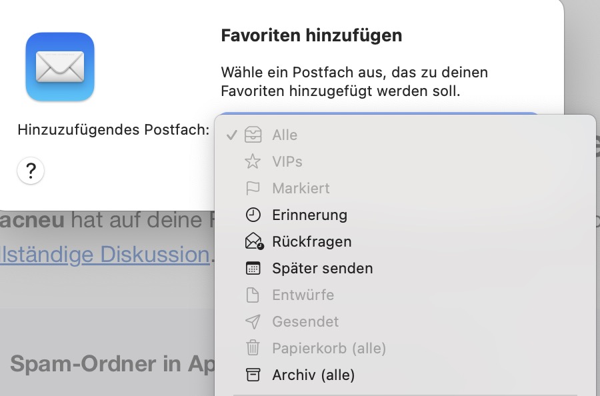Click the envelope icon beside Rückfragen
Viewport: 600px width, 396px height.
pos(253,241)
